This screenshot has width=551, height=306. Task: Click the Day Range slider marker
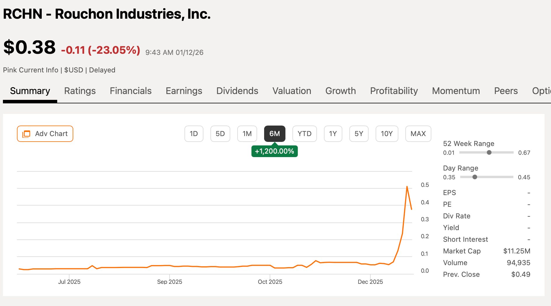click(475, 177)
